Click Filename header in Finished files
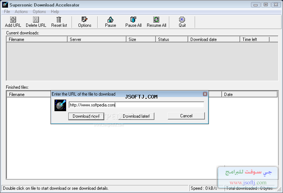 [x=29, y=95]
